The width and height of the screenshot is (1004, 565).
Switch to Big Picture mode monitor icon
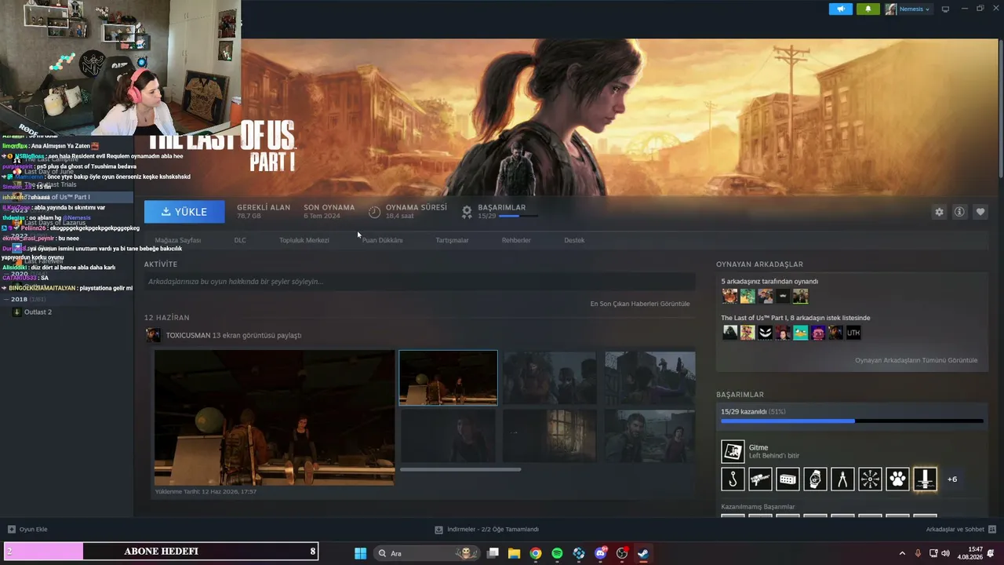[x=945, y=9]
